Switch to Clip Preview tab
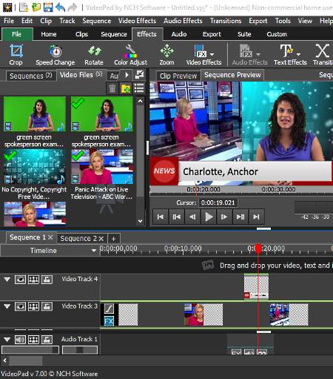This screenshot has height=379, width=333. (178, 76)
